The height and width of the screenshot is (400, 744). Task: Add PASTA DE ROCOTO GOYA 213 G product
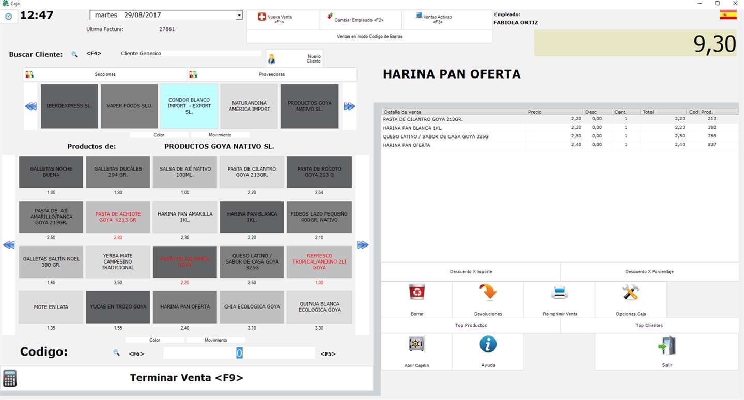pos(319,172)
